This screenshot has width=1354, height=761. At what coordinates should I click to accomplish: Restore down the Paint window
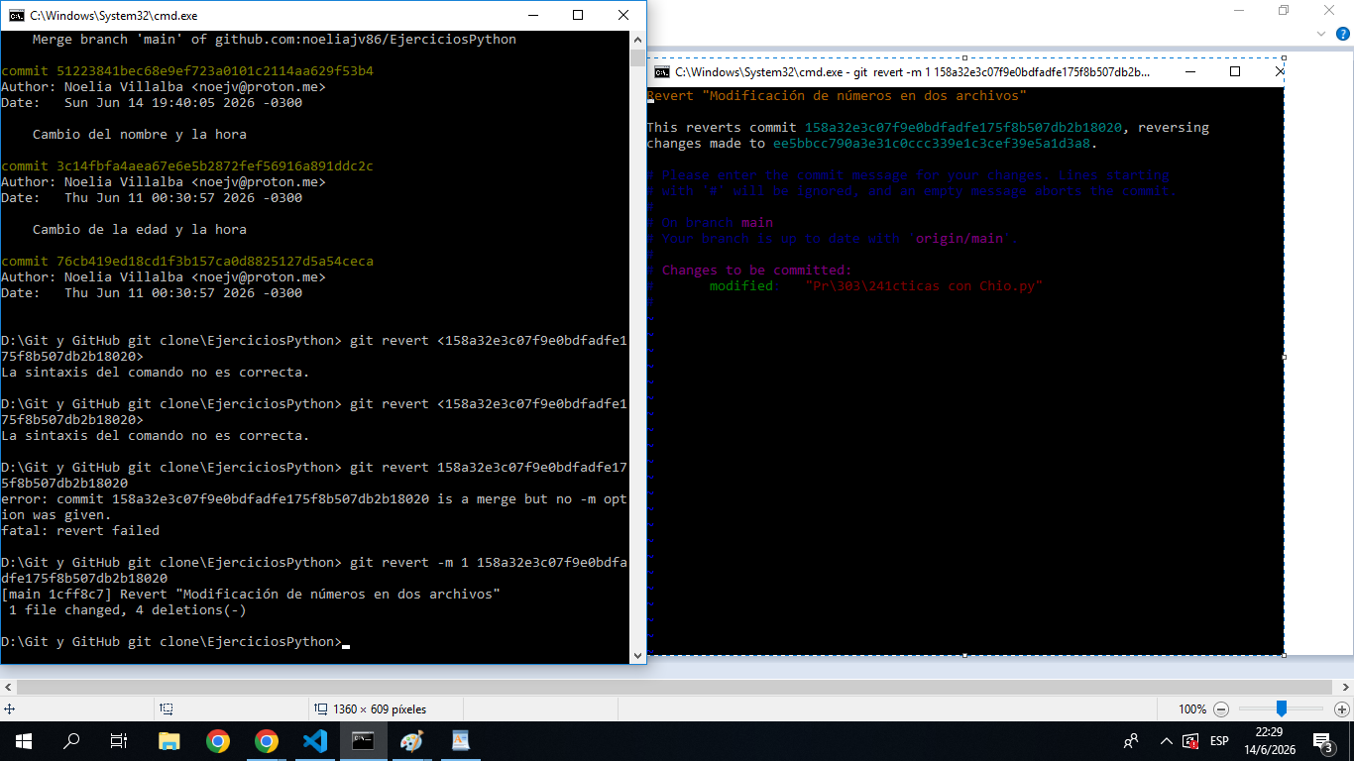pos(1284,10)
